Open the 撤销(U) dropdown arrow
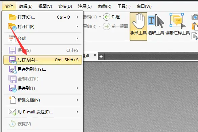Viewport: 198px width, 132px height. [x=100, y=17]
